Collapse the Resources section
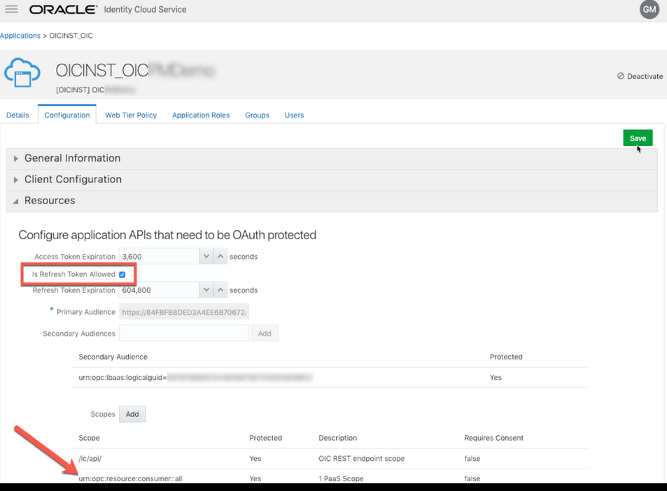667x491 pixels. pyautogui.click(x=332, y=201)
